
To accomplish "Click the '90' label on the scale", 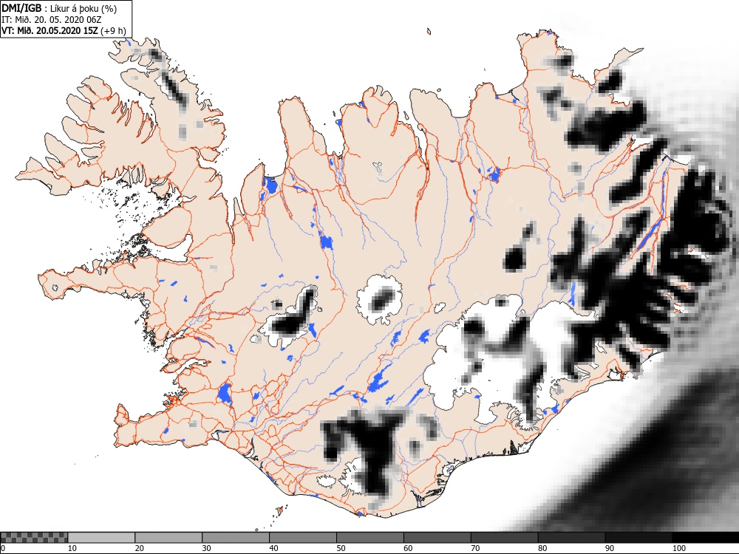I will (x=610, y=548).
